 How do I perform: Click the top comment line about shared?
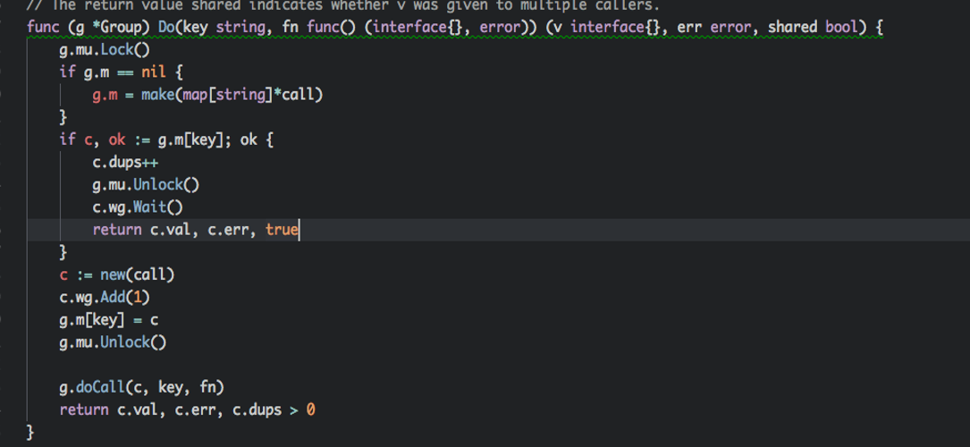click(340, 5)
